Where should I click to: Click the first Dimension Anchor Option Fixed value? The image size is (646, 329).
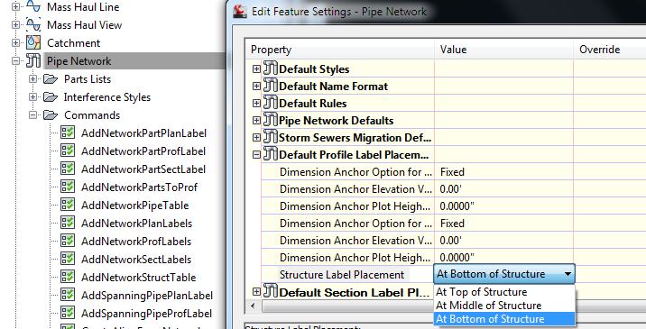click(452, 172)
